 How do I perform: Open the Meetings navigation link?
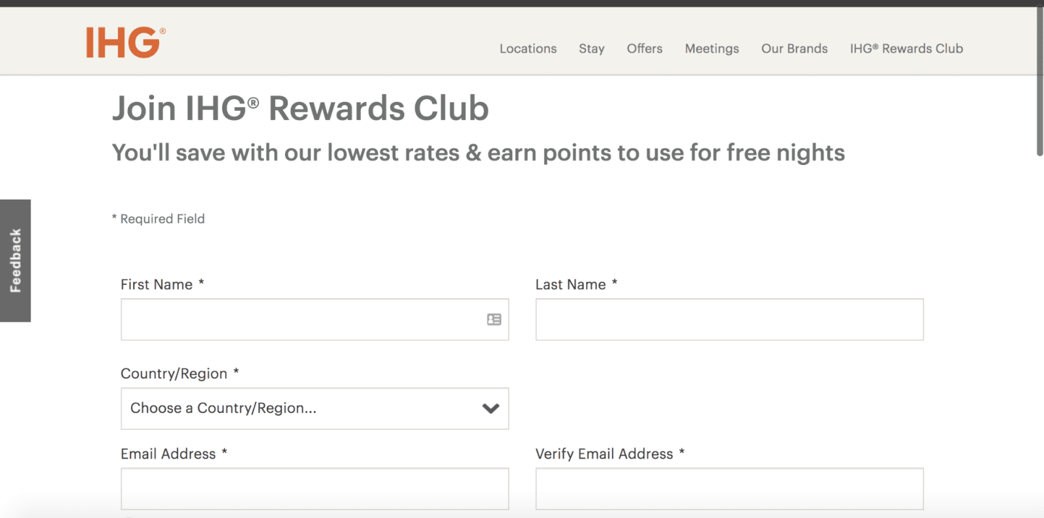coord(711,48)
